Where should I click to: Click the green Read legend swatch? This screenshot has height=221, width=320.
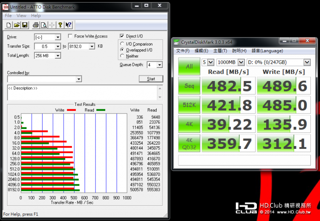(101, 110)
